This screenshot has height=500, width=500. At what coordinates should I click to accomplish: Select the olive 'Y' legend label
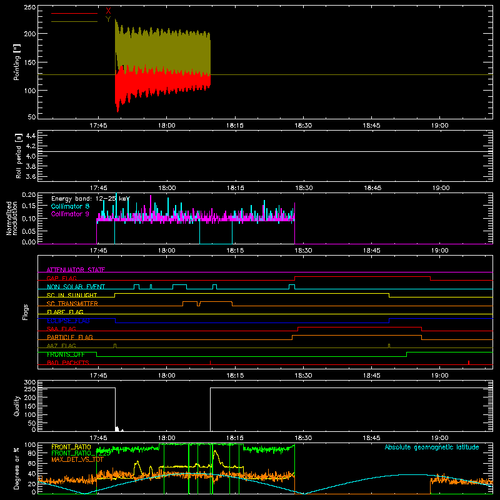(x=108, y=19)
